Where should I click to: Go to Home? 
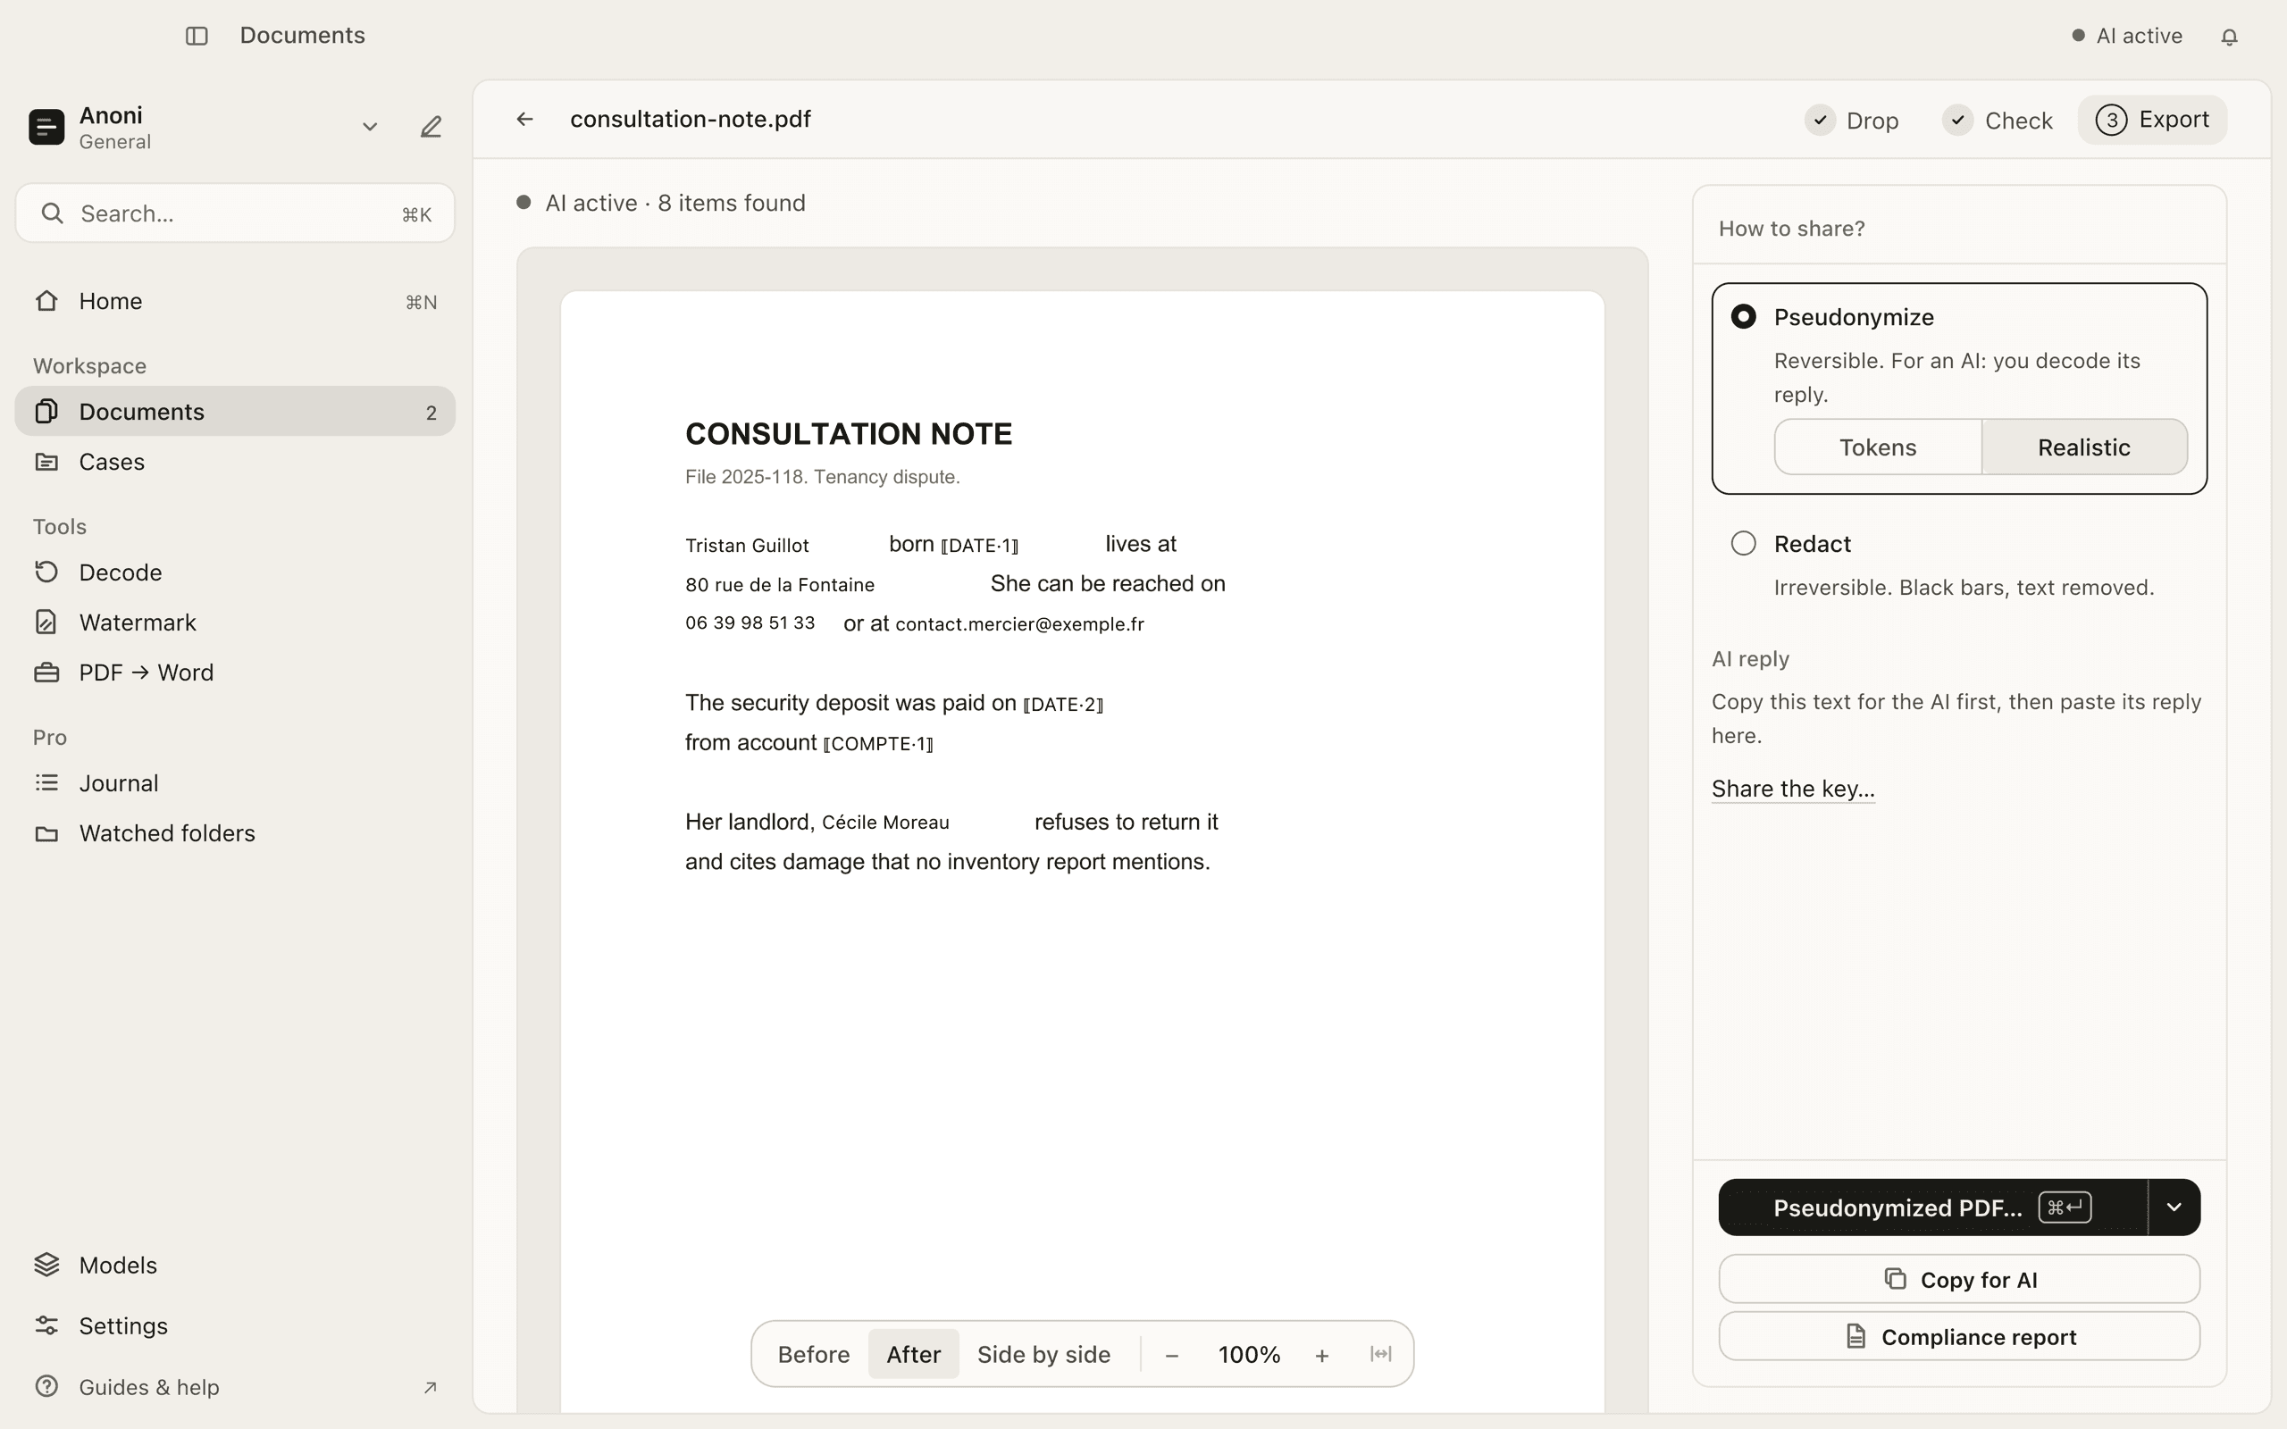pos(234,301)
